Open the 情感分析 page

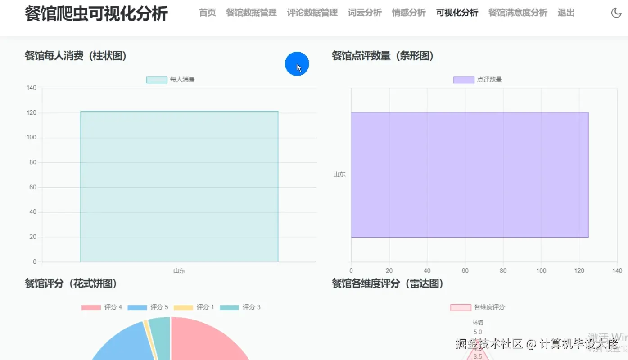(408, 13)
